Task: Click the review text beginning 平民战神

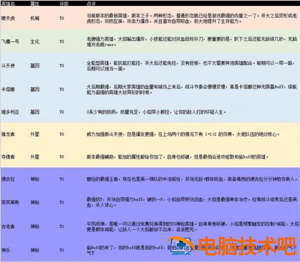Action: point(193,227)
